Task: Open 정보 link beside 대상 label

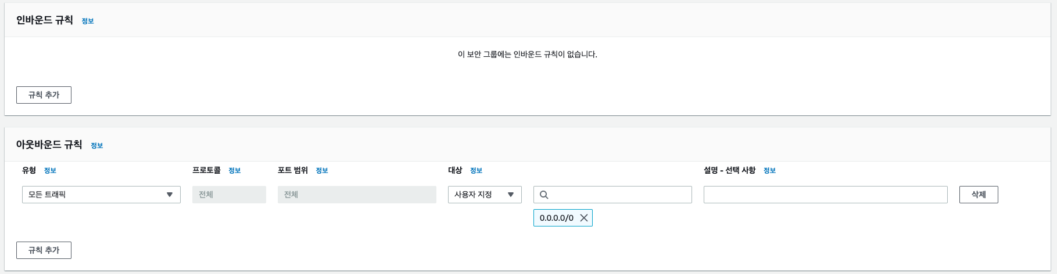Action: pos(476,170)
